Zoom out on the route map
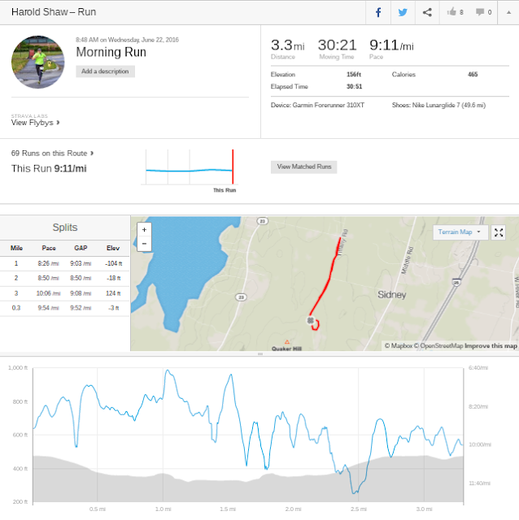519x520 pixels. (144, 243)
